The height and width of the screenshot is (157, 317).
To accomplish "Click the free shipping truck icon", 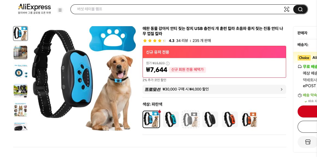I will click(300, 67).
